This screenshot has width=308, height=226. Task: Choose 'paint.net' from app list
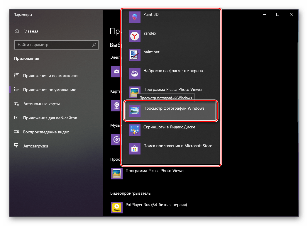151,52
